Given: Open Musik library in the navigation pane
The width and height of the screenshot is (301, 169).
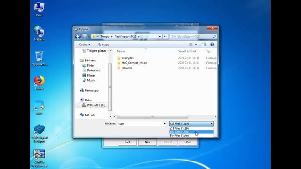Looking at the screenshot, I should coord(88,80).
